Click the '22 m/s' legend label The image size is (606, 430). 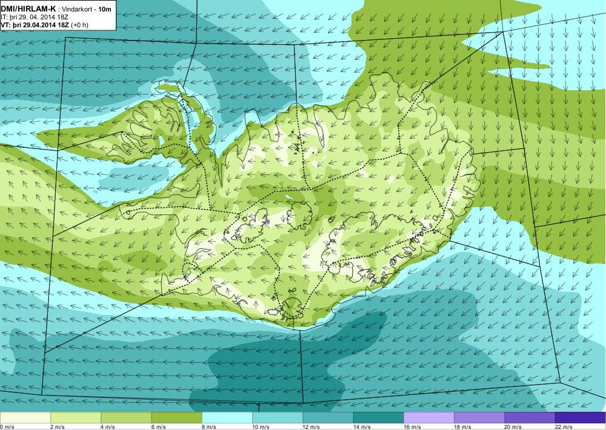pyautogui.click(x=564, y=427)
